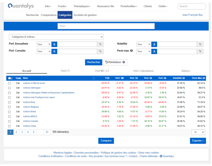Check the Actions BRICS row checkbox

9,117
